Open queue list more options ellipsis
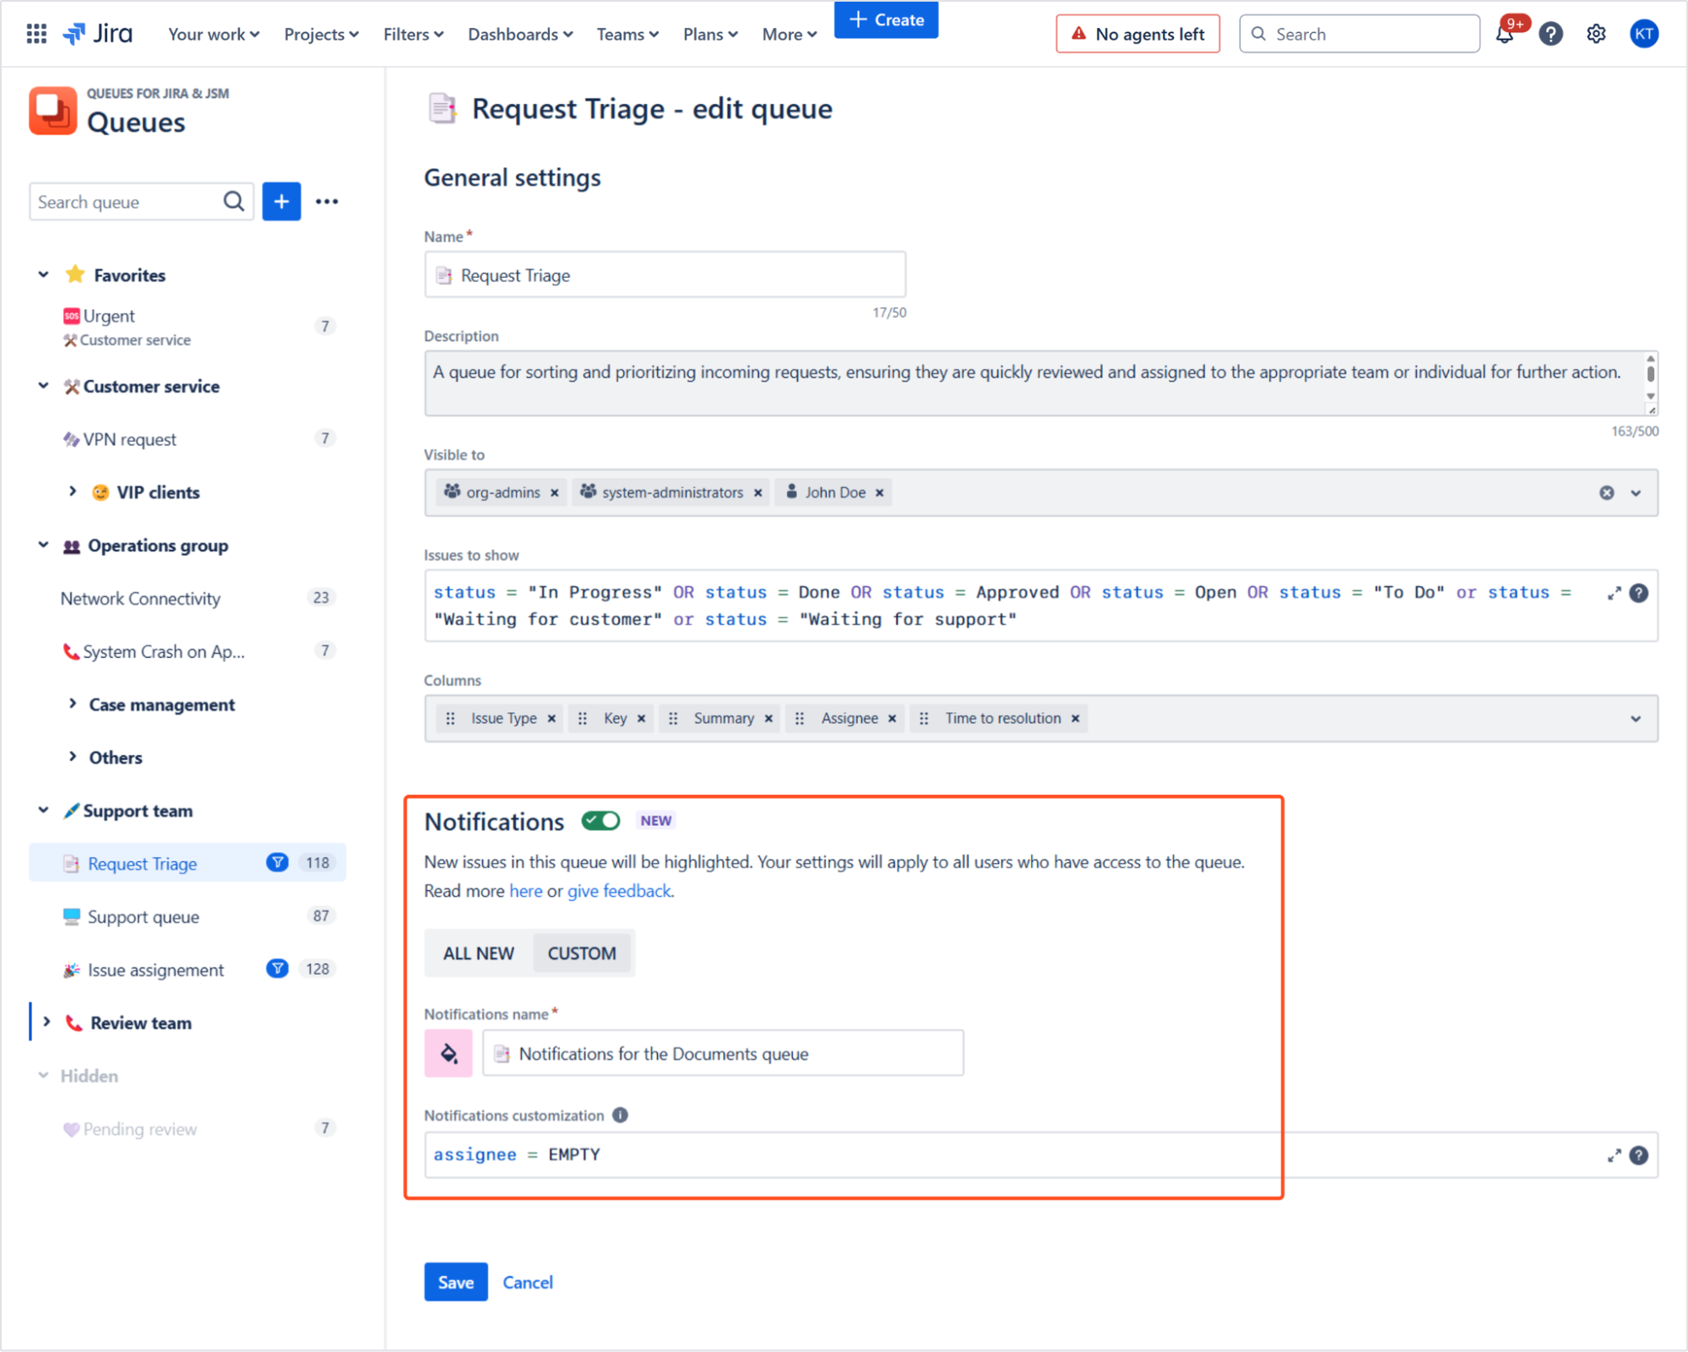1688x1352 pixels. pos(328,201)
